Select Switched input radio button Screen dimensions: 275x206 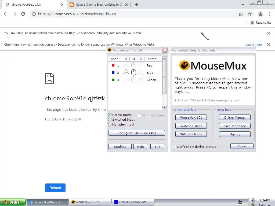(x=121, y=120)
